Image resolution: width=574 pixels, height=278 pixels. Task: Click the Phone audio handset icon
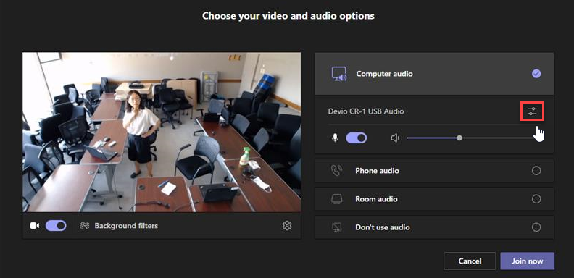(x=336, y=170)
